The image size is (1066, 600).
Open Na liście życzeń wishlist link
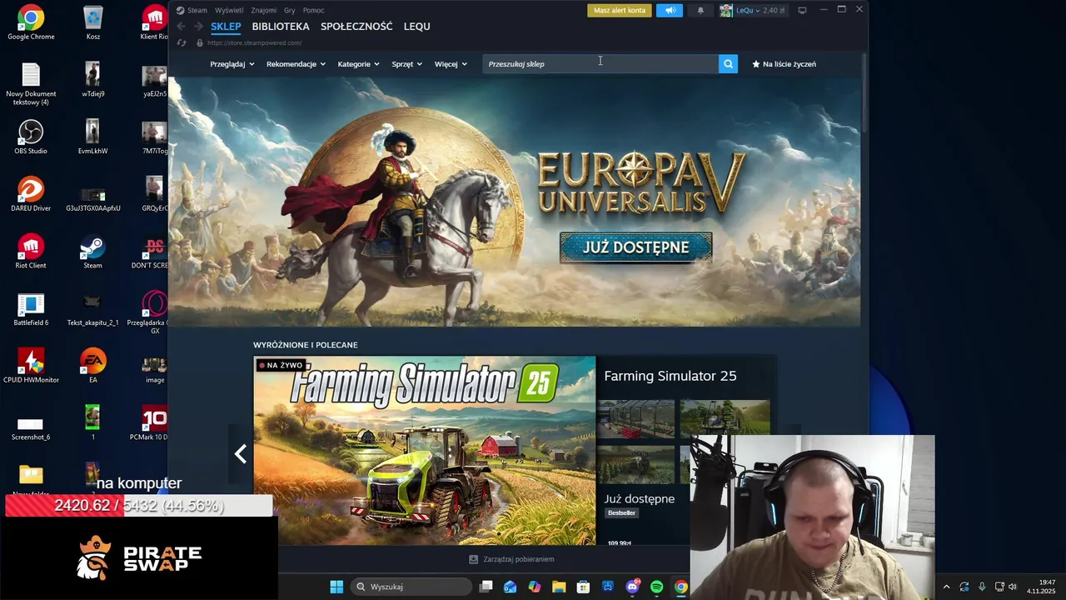[784, 63]
